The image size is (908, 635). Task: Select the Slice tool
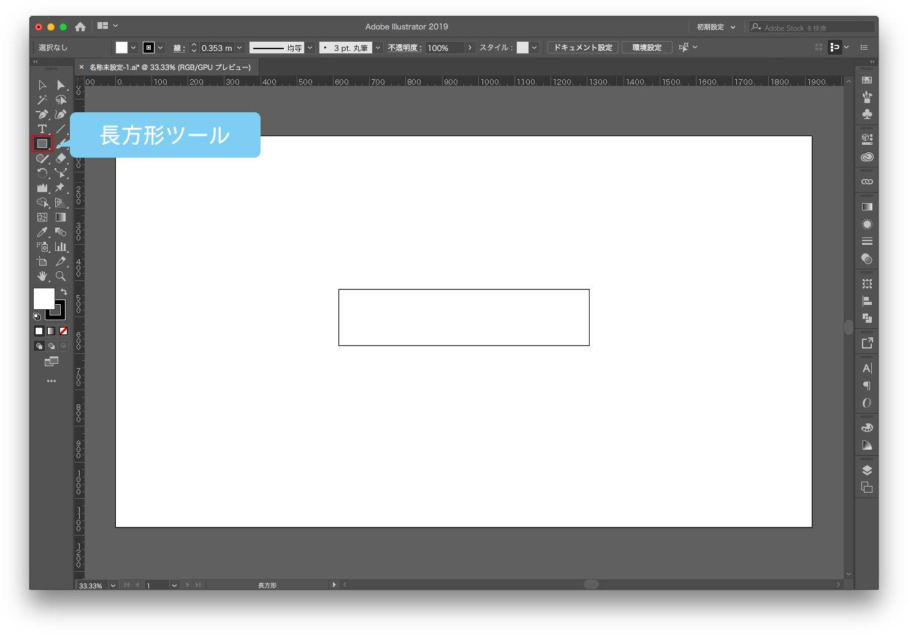click(61, 261)
